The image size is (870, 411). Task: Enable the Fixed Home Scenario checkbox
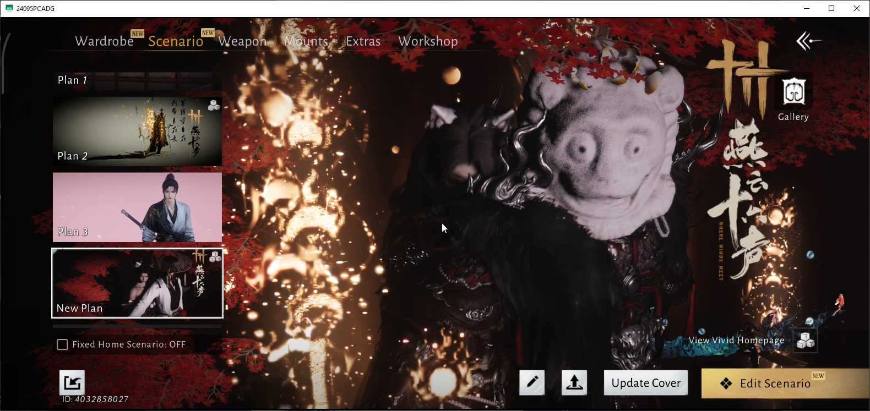(63, 344)
